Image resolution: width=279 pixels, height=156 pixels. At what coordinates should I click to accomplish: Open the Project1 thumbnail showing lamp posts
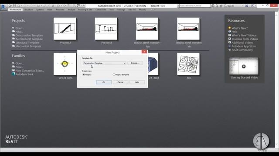106,29
